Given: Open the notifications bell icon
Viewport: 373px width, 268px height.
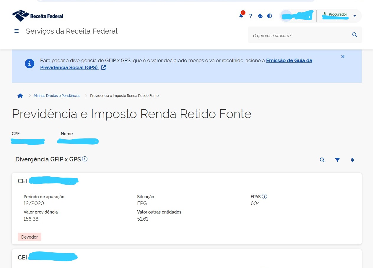Looking at the screenshot, I should (x=241, y=16).
